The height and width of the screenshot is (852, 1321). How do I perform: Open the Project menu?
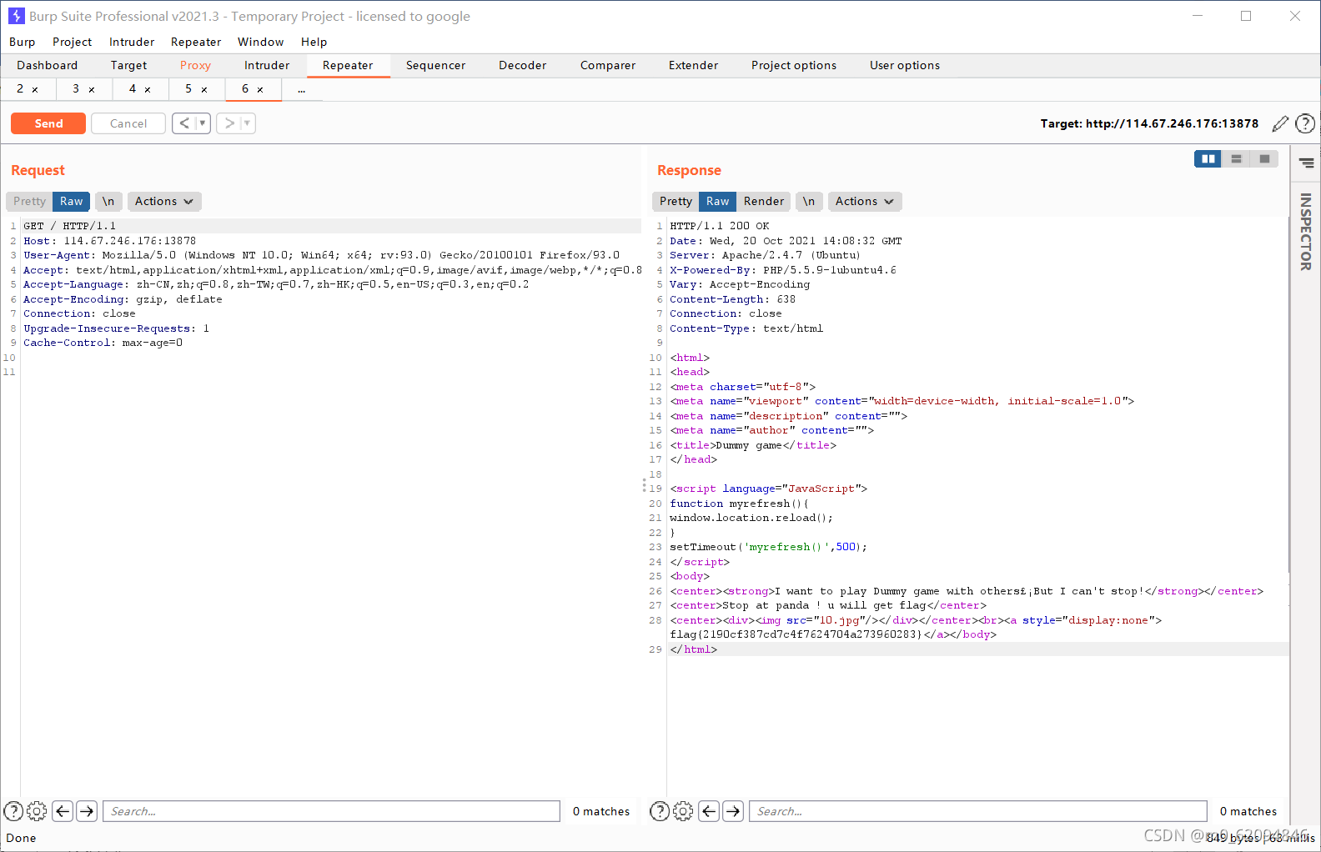pos(72,42)
